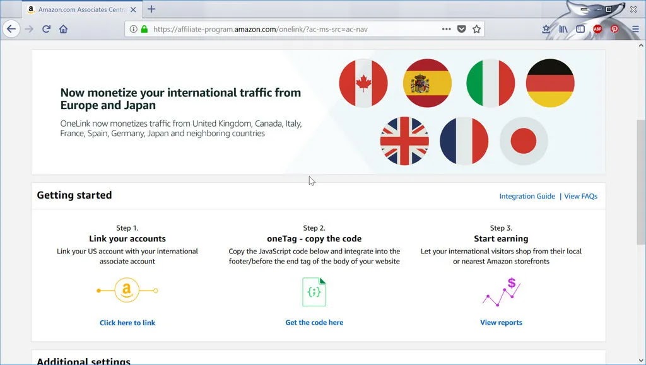Viewport: 646px width, 365px height.
Task: Open the Firefox home page
Action: [x=63, y=29]
